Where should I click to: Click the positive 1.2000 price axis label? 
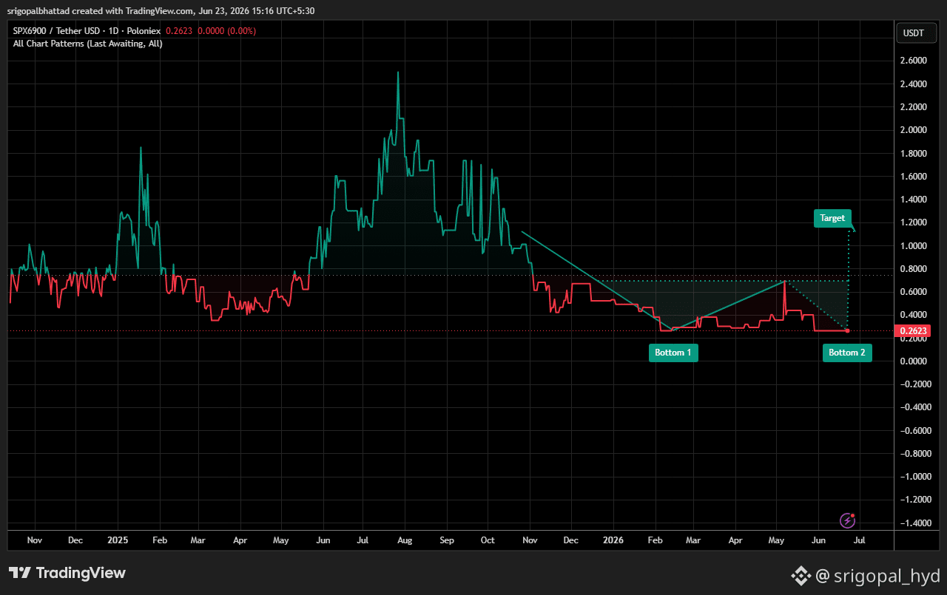(914, 222)
